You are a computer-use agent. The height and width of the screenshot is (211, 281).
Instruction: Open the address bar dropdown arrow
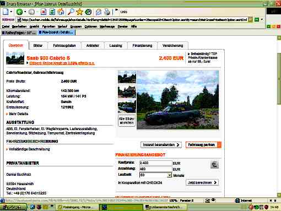pyautogui.click(x=262, y=19)
